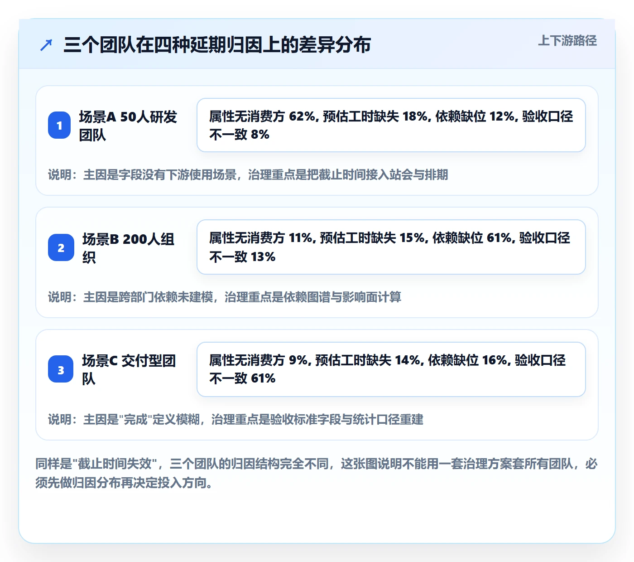Select the 场景B 200人组织 heading
This screenshot has height=562, width=634.
coord(129,247)
